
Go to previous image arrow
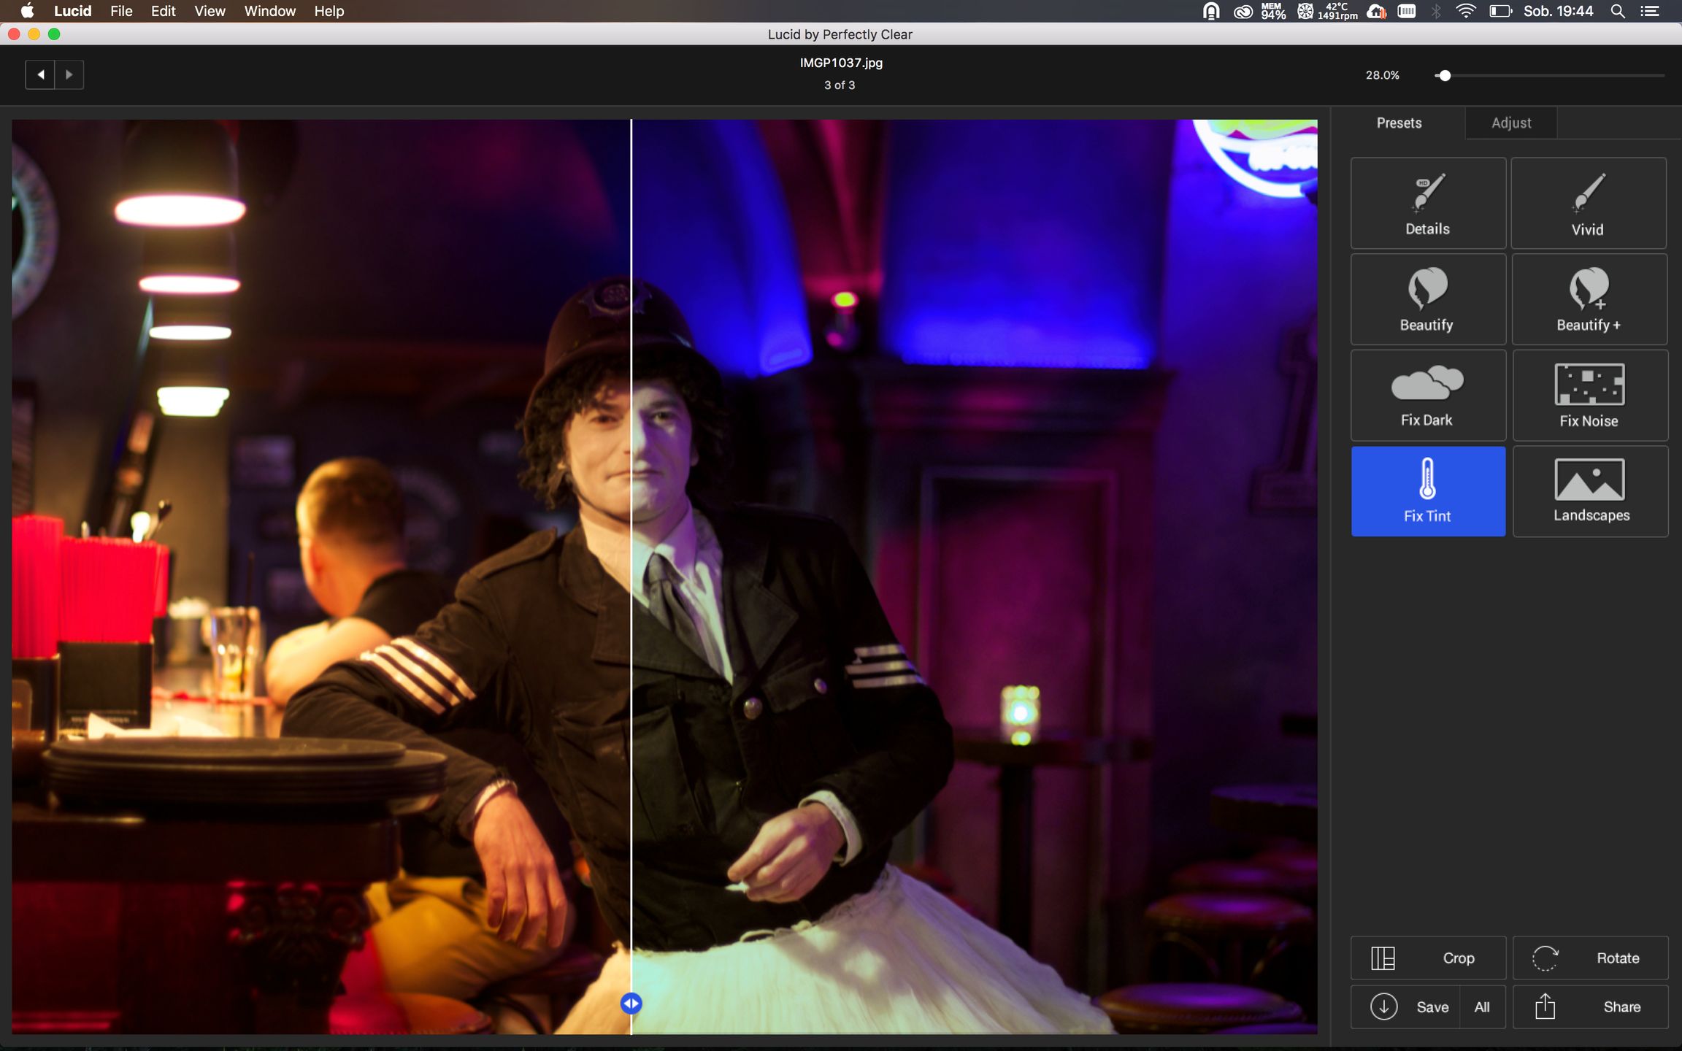(41, 74)
